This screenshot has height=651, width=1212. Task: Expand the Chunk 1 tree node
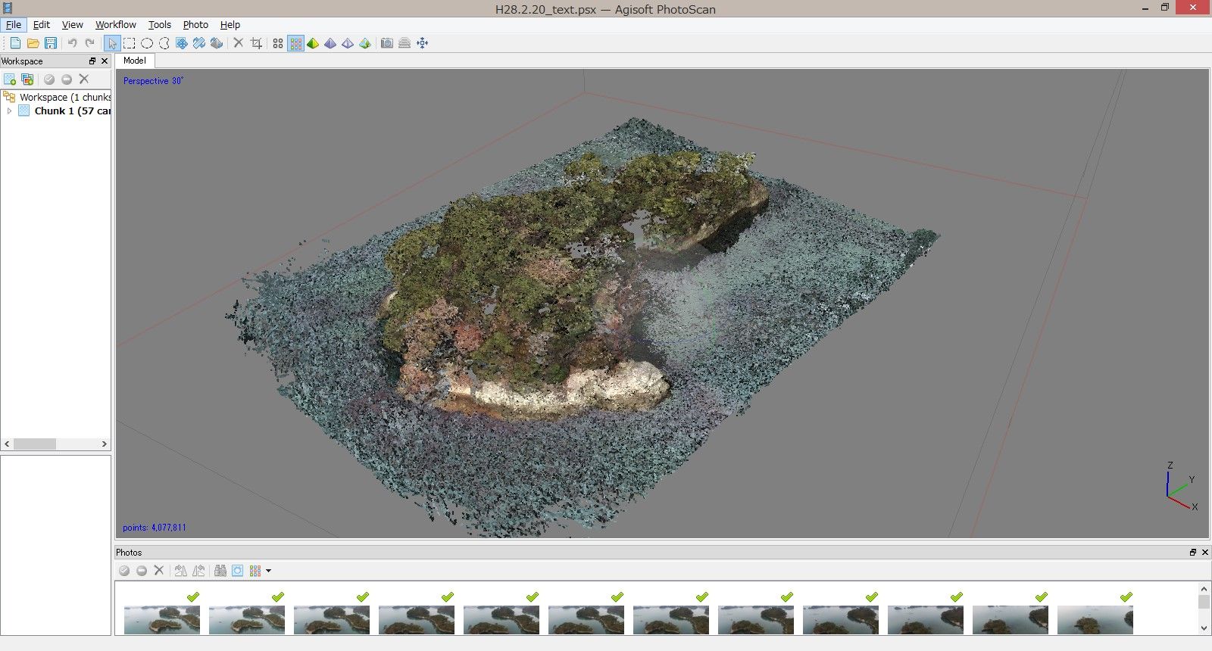click(9, 111)
